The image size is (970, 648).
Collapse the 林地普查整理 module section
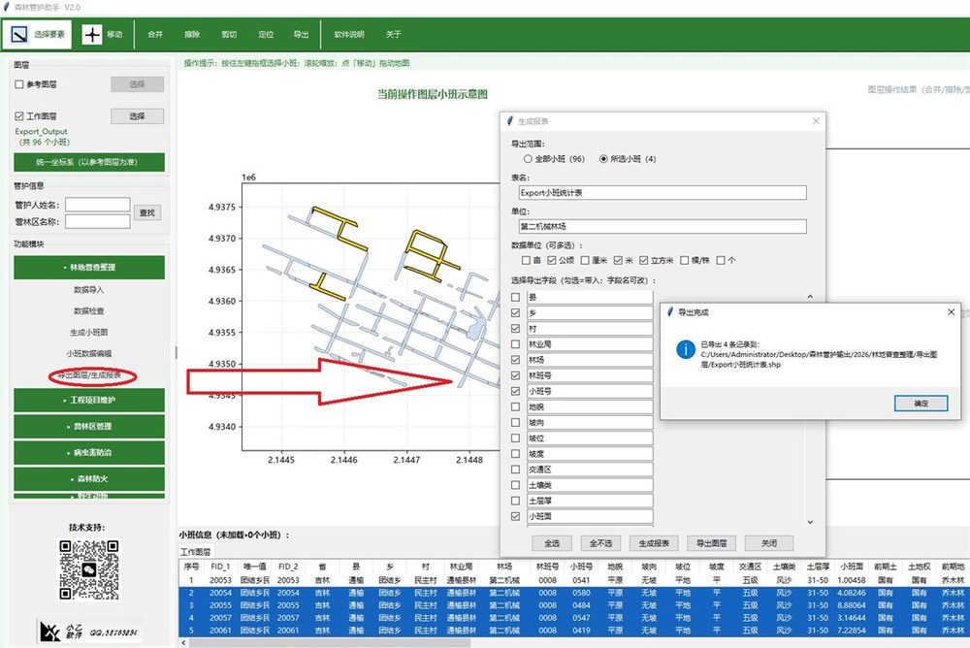[89, 268]
